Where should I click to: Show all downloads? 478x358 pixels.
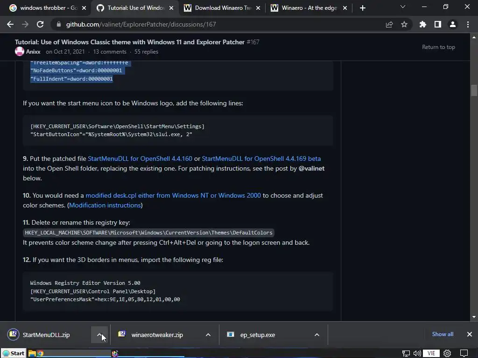(443, 334)
